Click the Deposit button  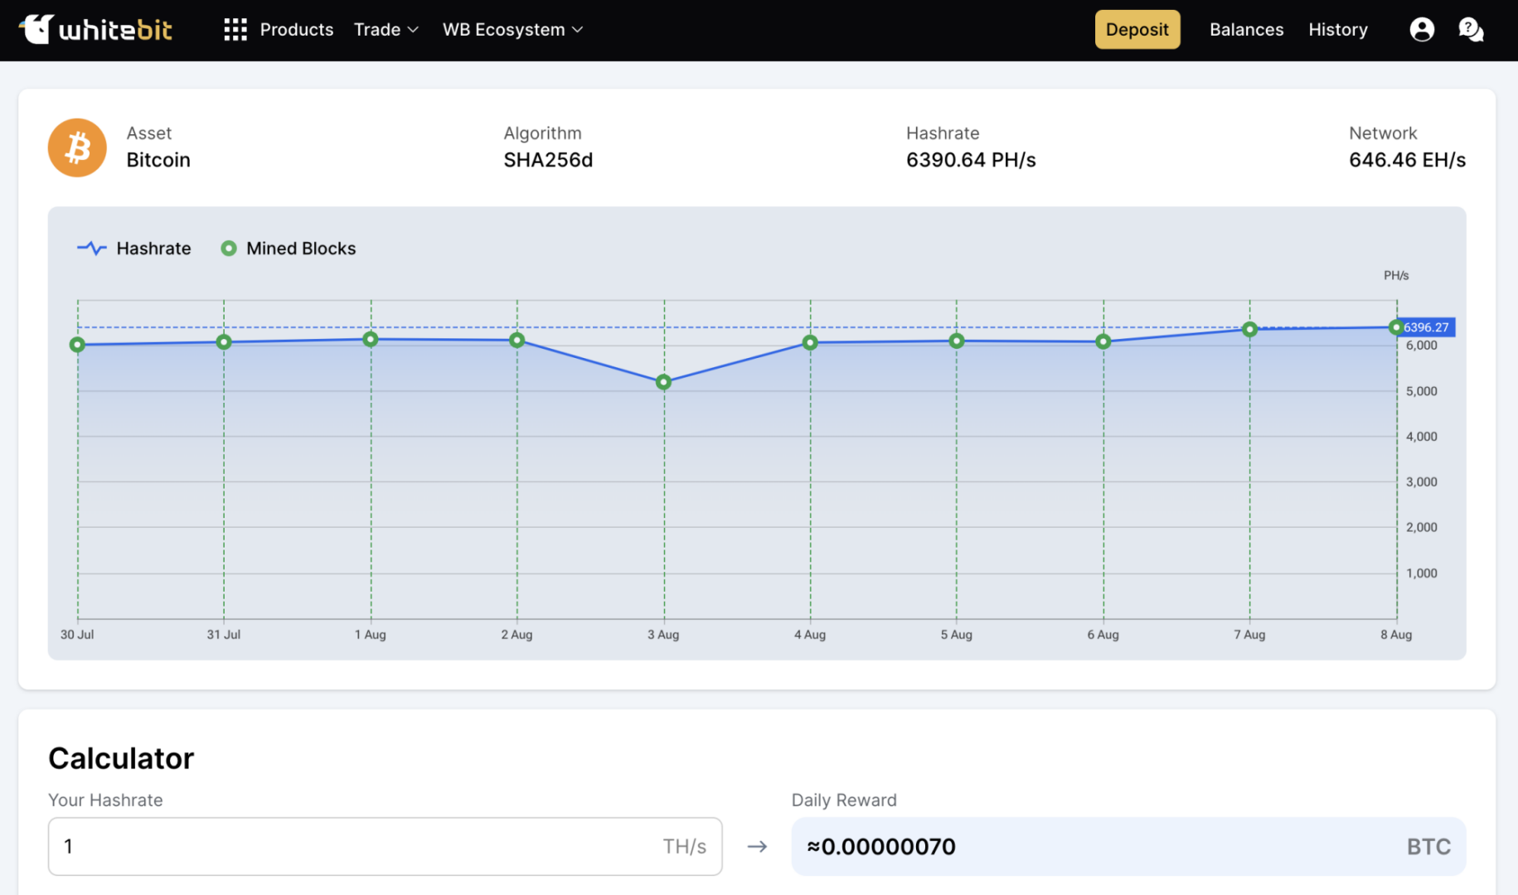pyautogui.click(x=1137, y=30)
